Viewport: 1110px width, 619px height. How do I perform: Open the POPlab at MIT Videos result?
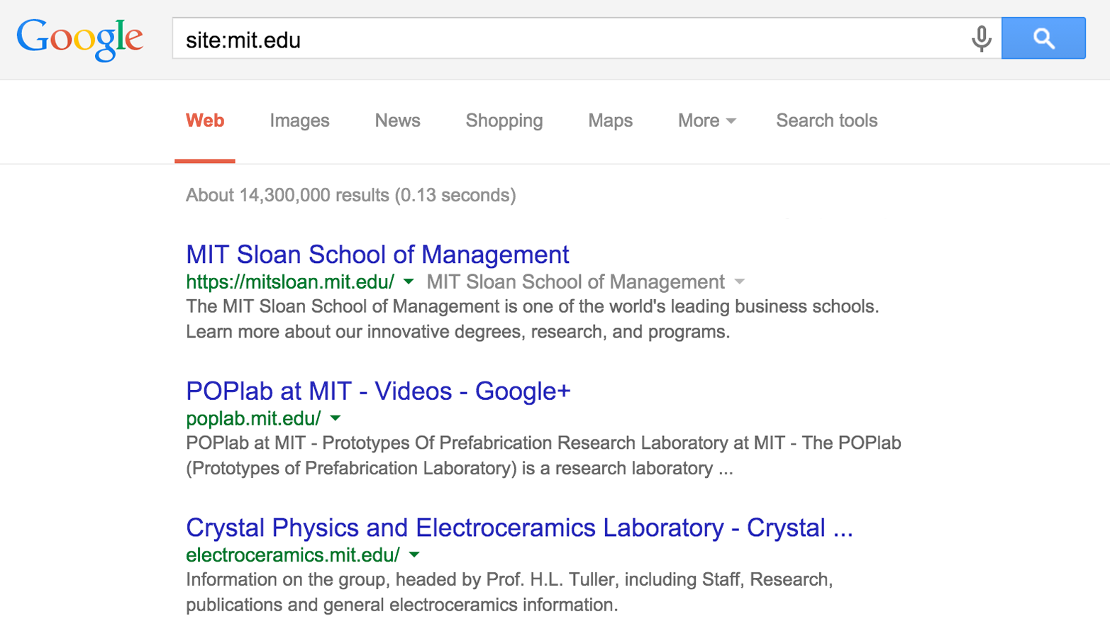coord(377,391)
